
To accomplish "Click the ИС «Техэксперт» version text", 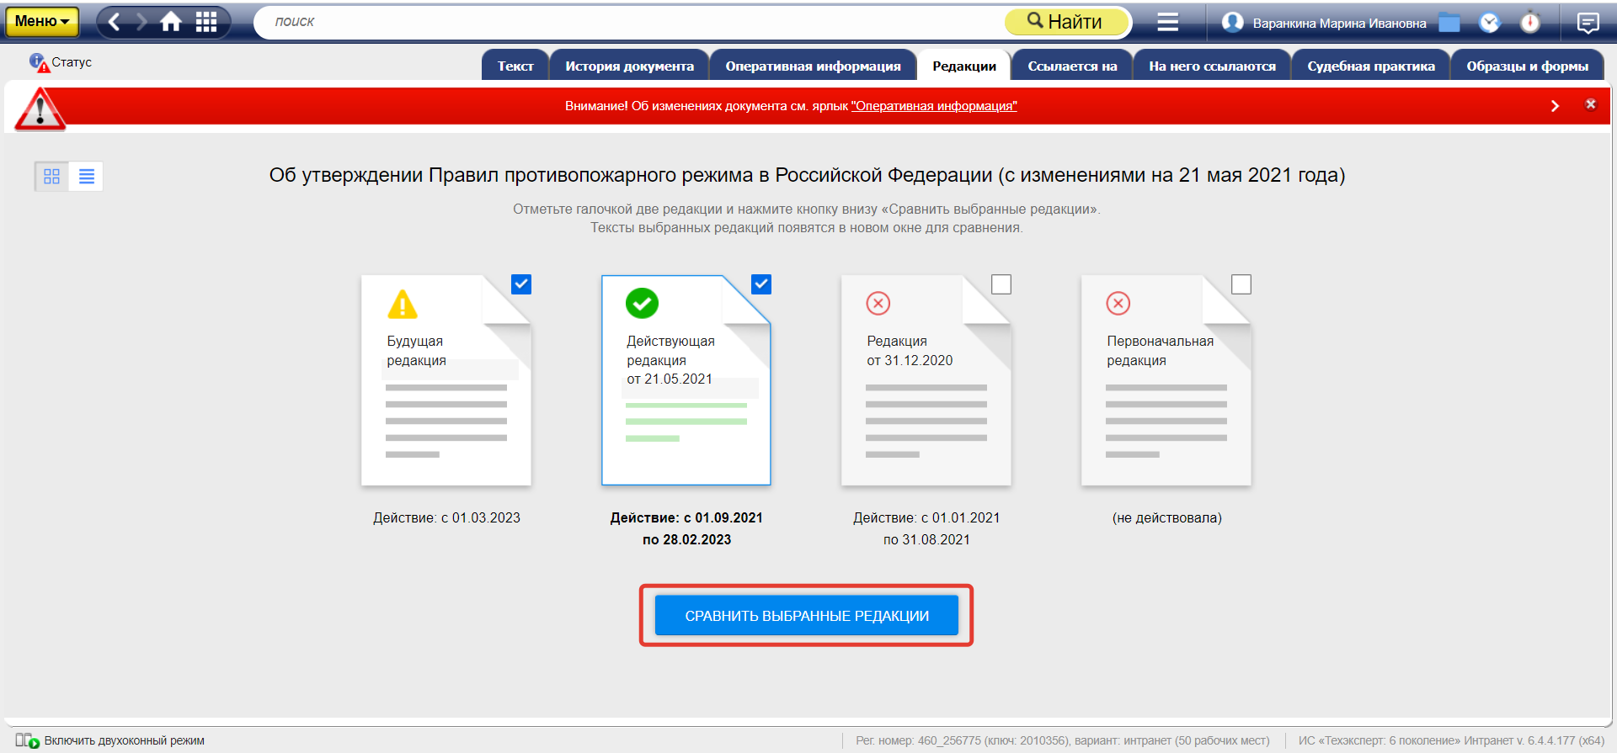I will point(1451,740).
